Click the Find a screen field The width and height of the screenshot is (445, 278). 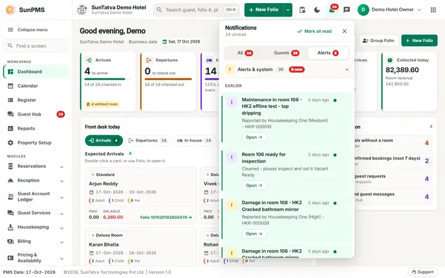(x=36, y=46)
